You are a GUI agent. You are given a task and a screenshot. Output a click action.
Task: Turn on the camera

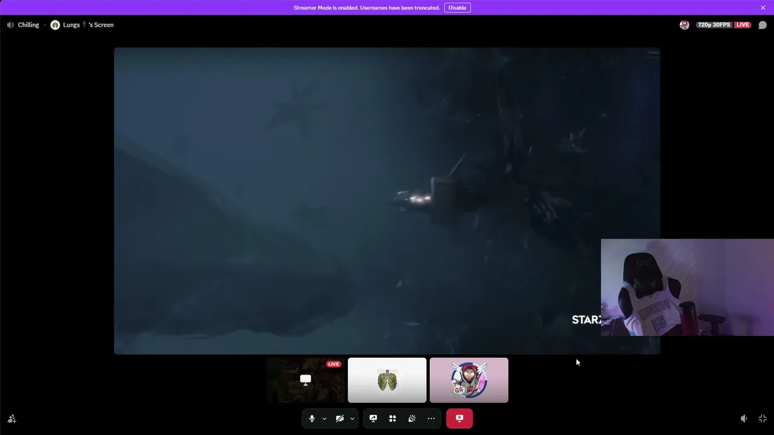[340, 418]
